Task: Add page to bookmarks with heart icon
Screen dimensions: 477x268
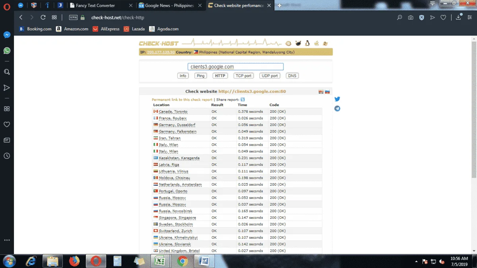Action: [x=443, y=17]
